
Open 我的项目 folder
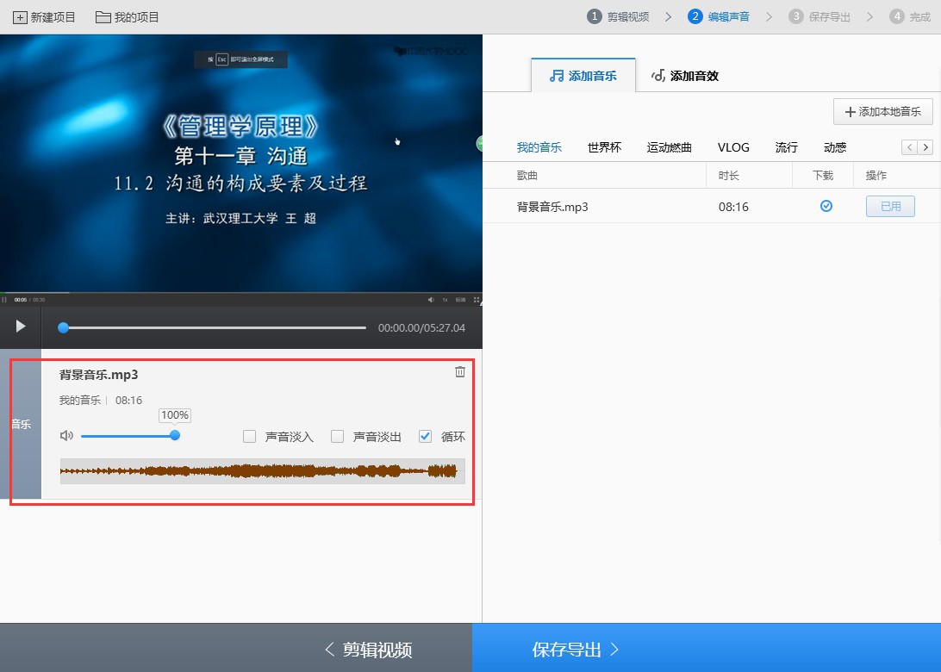point(128,17)
